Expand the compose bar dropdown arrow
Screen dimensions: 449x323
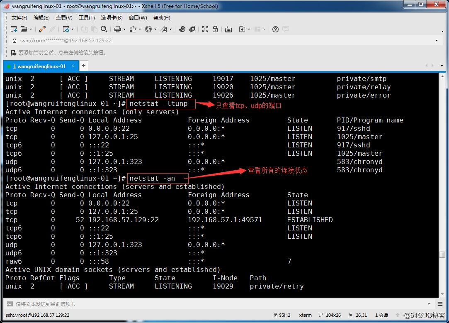coord(429,304)
